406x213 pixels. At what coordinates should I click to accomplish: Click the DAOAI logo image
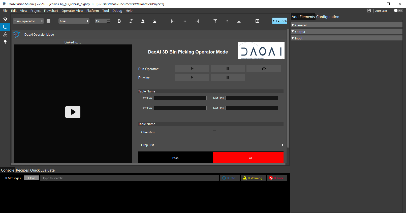click(x=261, y=50)
